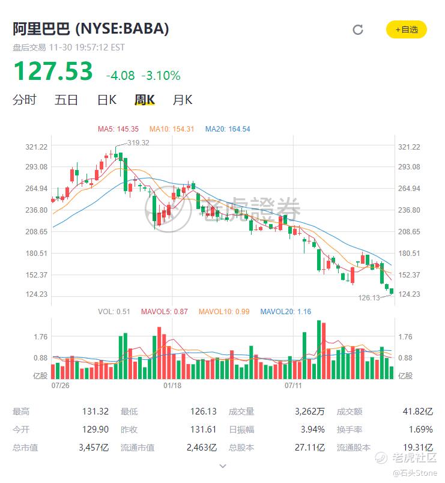445x483 pixels.
Task: Click the 01/18 date axis label
Action: point(172,385)
